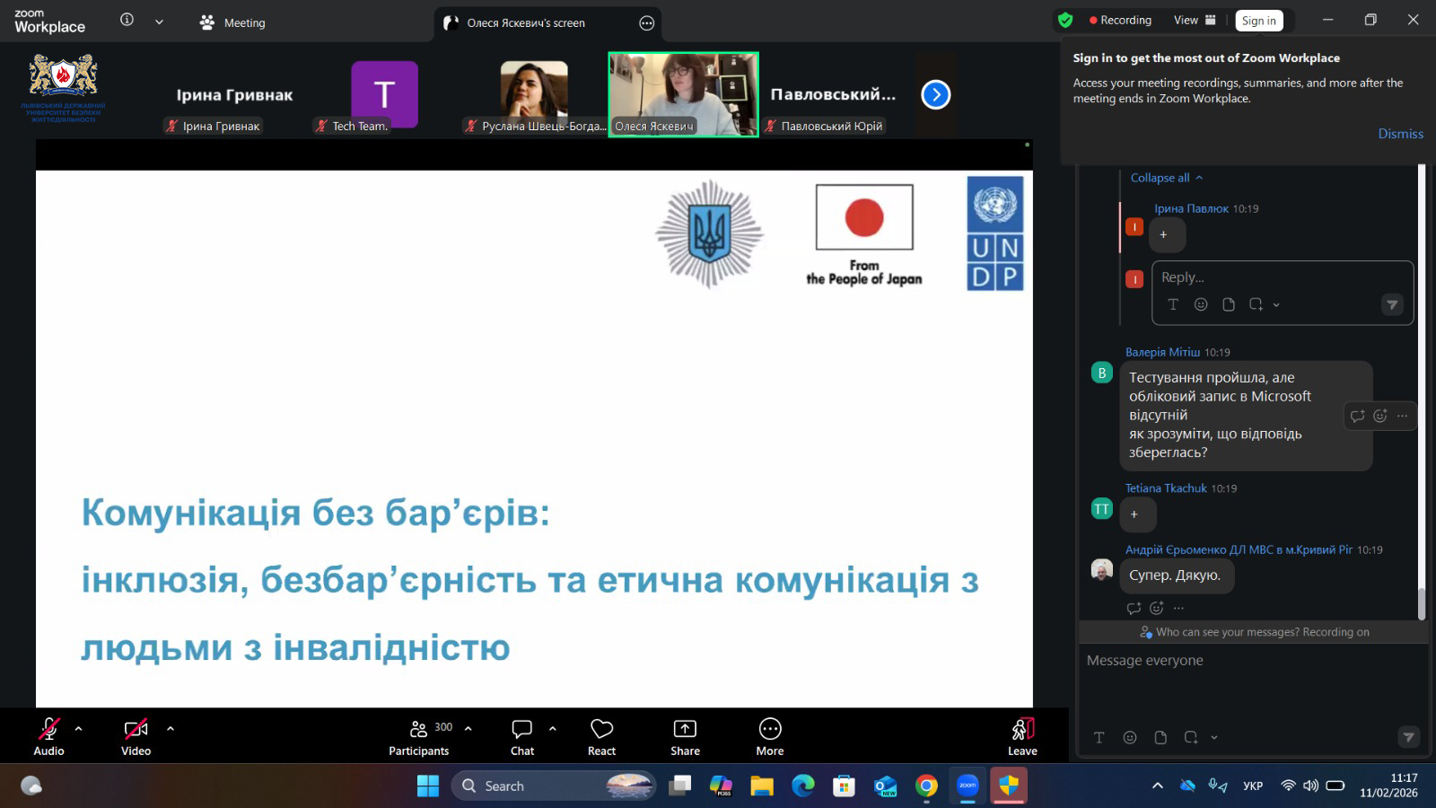1436x808 pixels.
Task: Open screen share options ellipsis
Action: (x=646, y=23)
